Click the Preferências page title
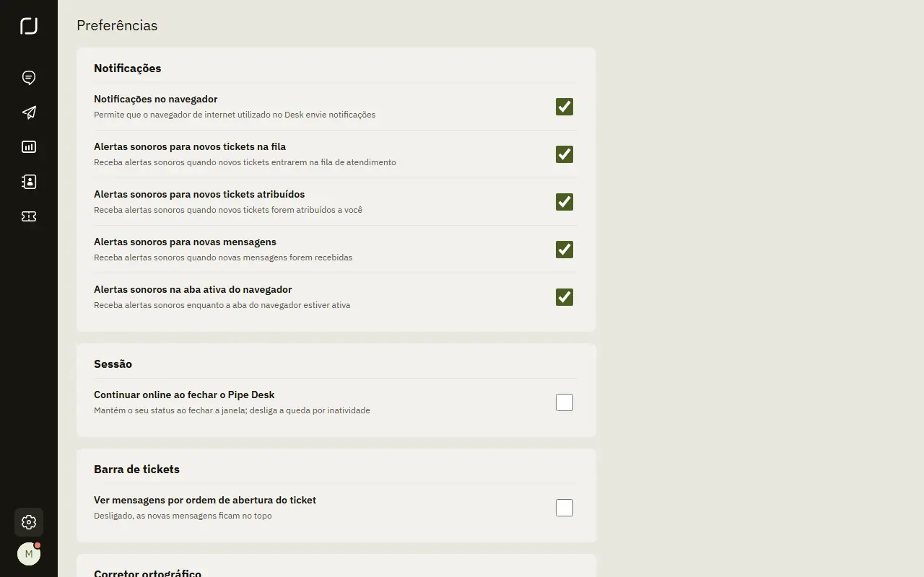This screenshot has height=577, width=924. 117,25
